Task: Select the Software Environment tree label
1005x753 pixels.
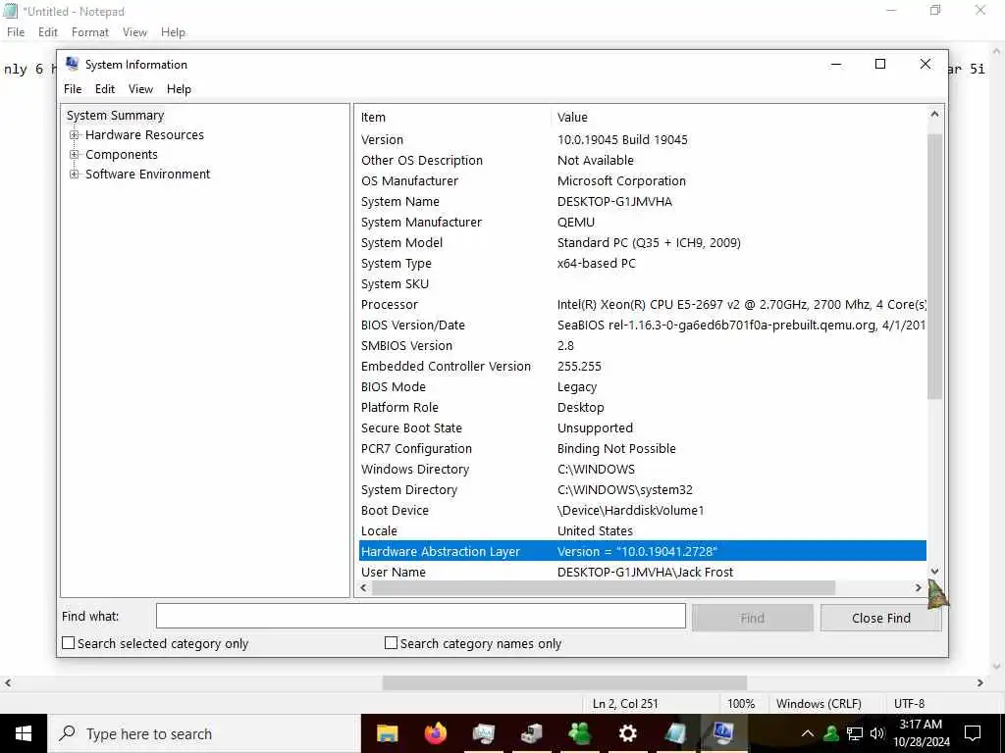Action: click(147, 175)
